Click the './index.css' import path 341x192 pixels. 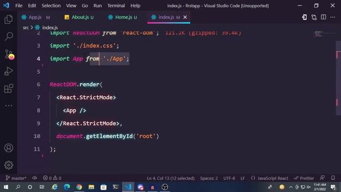(94, 46)
